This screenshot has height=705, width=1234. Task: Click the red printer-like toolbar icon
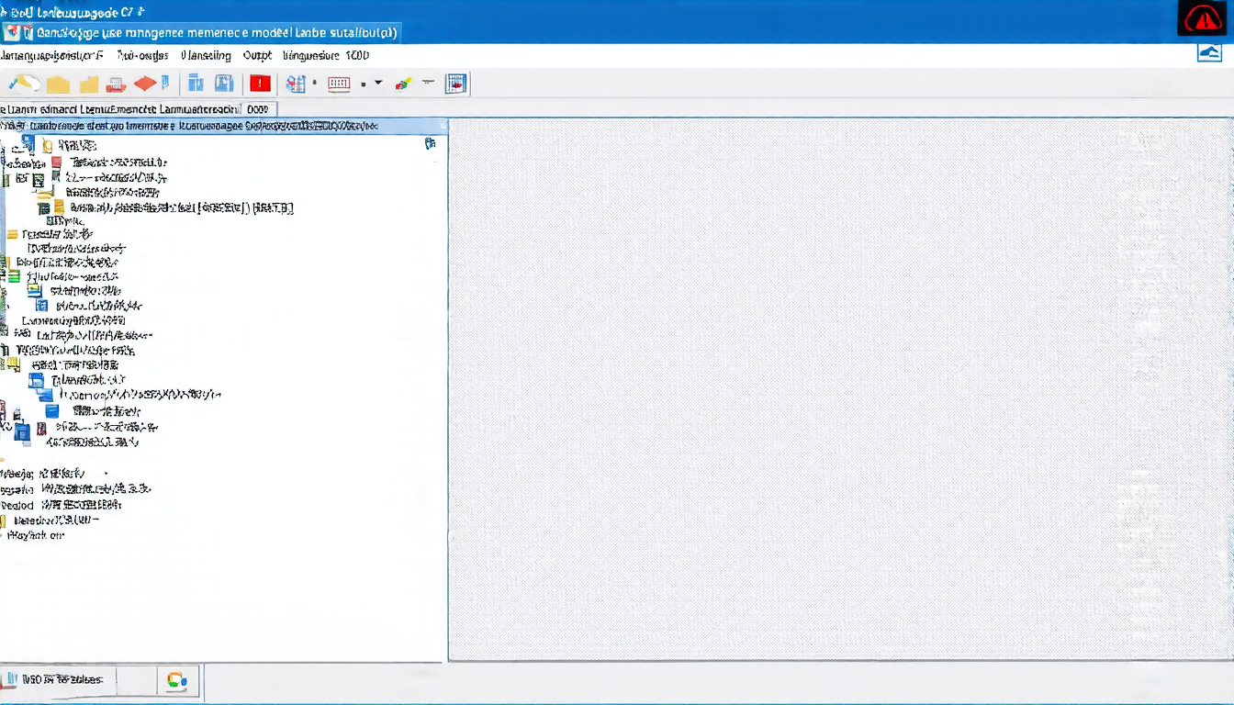[116, 85]
